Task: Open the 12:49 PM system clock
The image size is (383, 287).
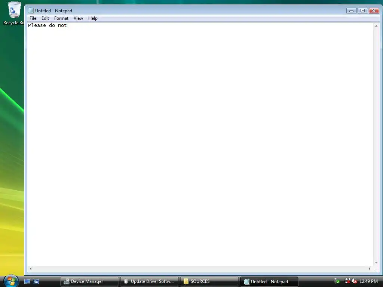Action: 368,281
